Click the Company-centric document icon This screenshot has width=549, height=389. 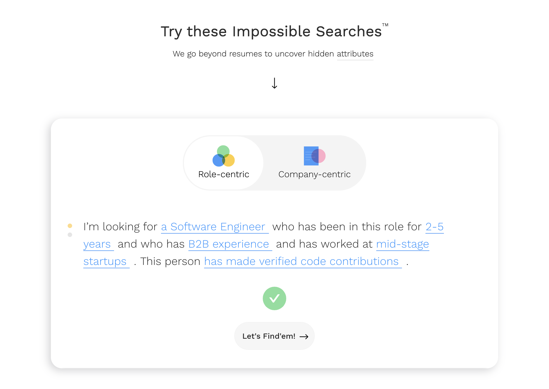point(314,156)
